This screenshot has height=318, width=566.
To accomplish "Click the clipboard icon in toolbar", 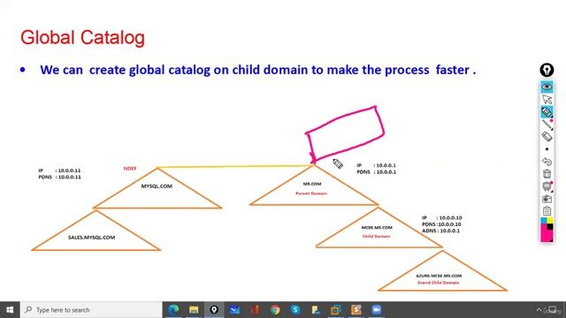I will pos(547,210).
